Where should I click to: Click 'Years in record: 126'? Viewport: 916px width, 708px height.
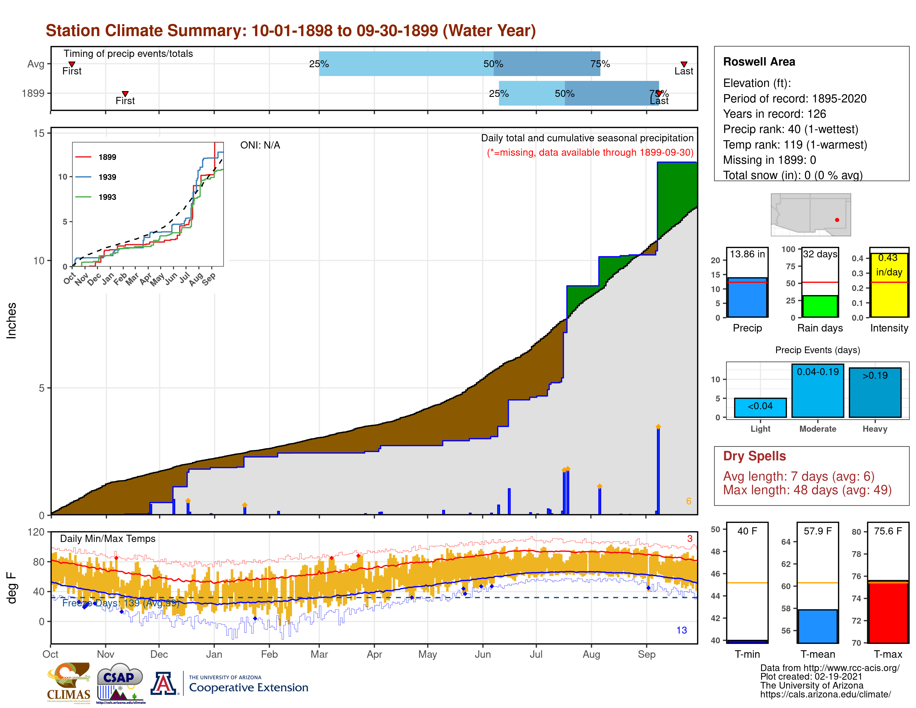click(x=775, y=114)
